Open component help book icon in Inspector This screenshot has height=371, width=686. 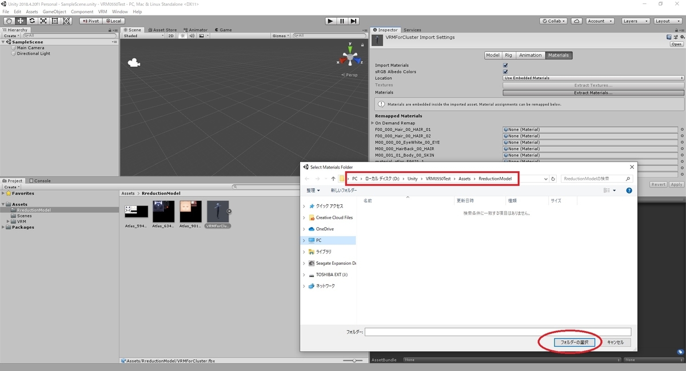tap(670, 37)
